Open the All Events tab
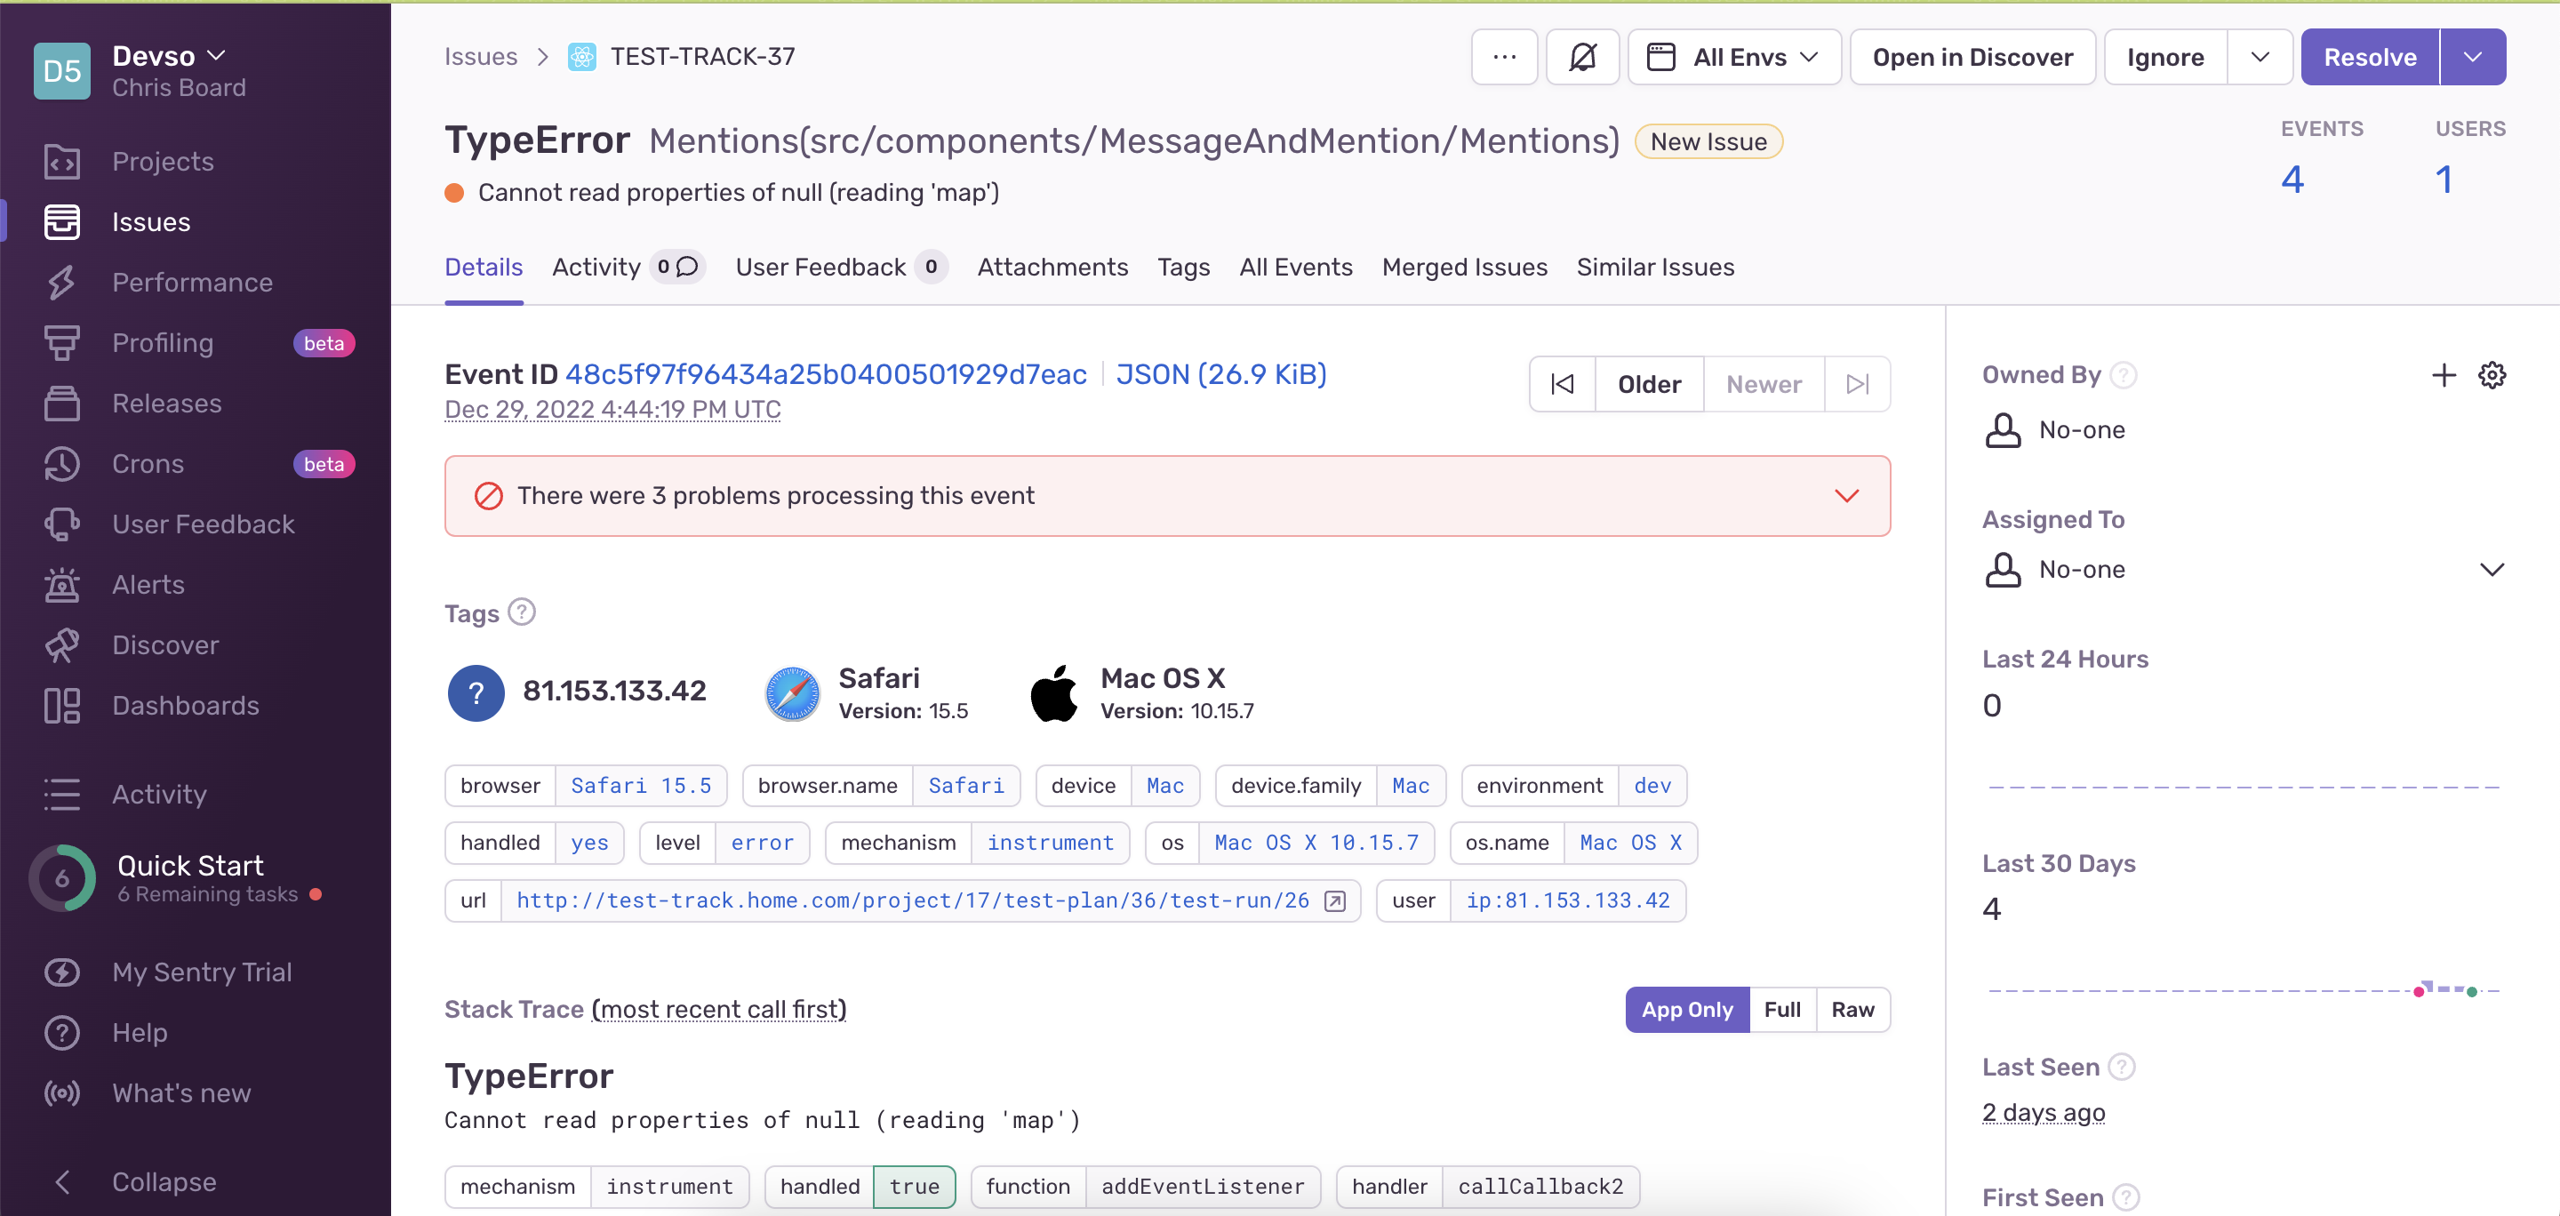 [x=1295, y=268]
